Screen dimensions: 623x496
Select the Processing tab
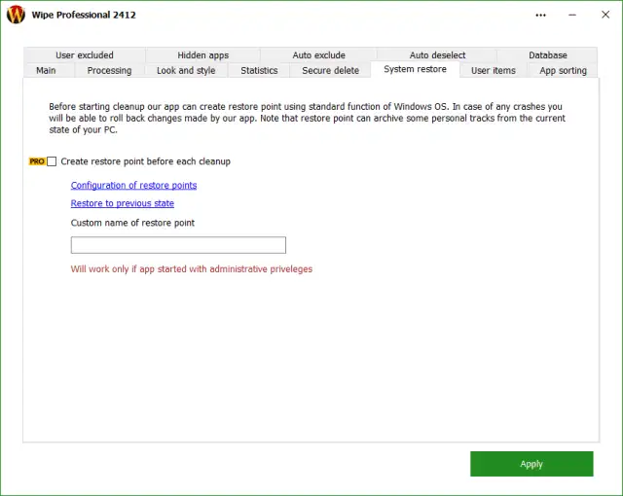pyautogui.click(x=109, y=71)
